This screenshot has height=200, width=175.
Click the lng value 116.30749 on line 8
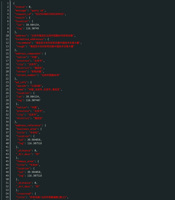point(33,28)
